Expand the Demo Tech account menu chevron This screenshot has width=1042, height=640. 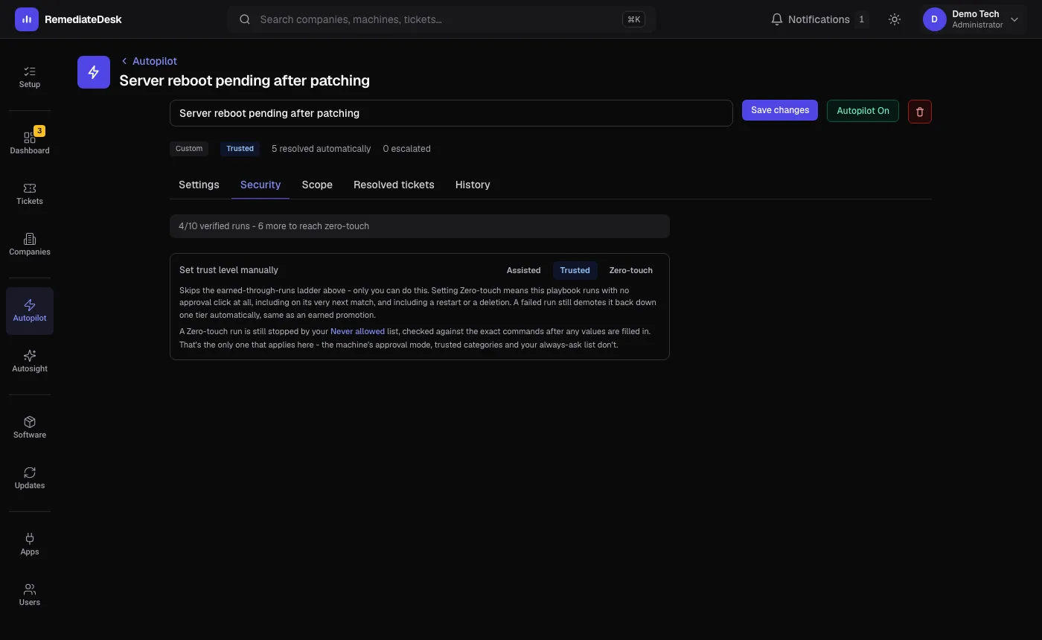click(x=1014, y=19)
